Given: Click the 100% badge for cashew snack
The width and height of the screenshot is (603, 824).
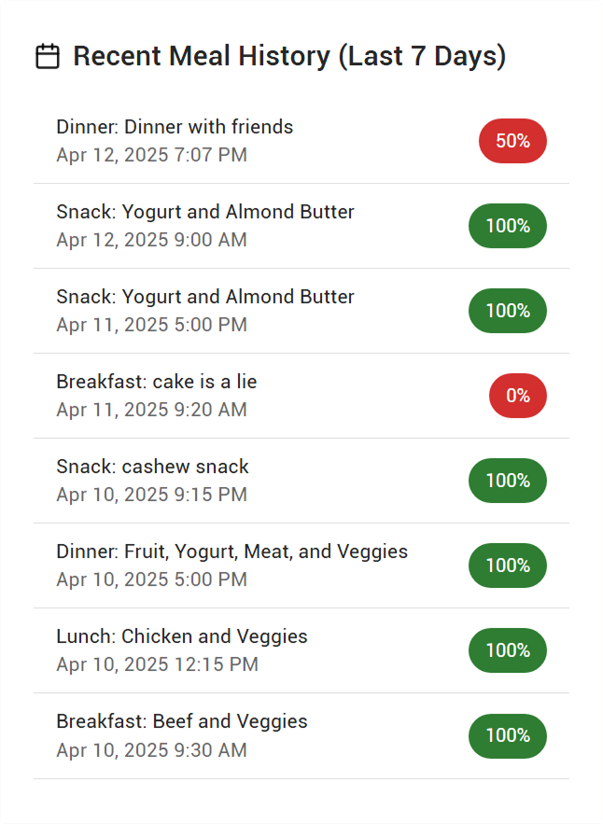Looking at the screenshot, I should pos(508,481).
